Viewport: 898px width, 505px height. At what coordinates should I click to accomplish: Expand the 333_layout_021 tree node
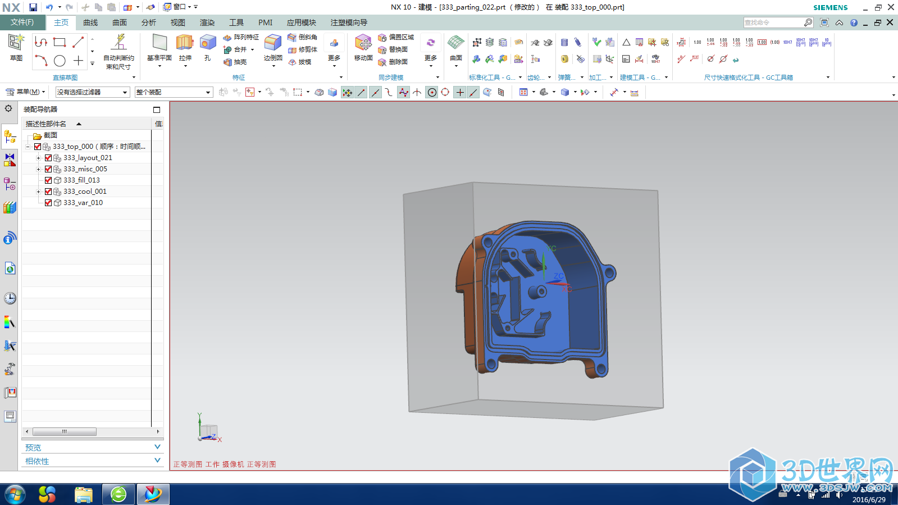point(38,158)
